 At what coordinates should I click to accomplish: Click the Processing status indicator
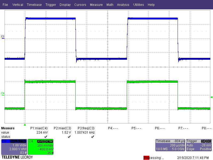(x=154, y=158)
